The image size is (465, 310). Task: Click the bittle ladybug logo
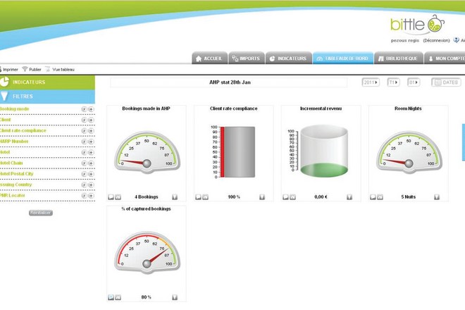click(435, 25)
